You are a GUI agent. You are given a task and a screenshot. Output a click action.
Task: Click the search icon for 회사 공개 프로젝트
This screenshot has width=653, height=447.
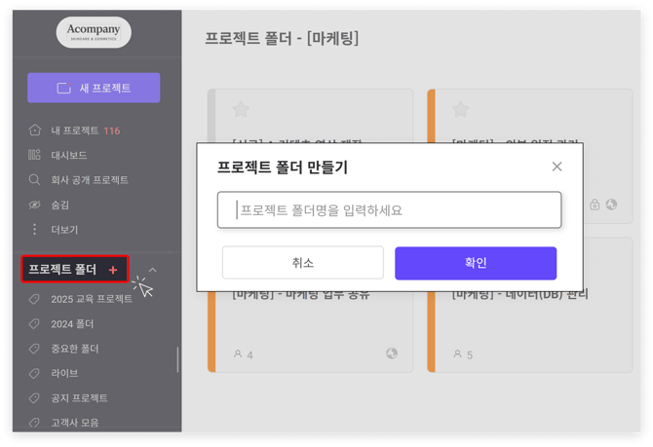pyautogui.click(x=35, y=180)
